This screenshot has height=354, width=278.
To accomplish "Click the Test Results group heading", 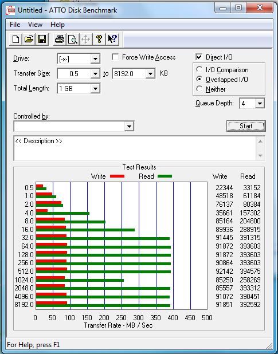I will point(139,167).
